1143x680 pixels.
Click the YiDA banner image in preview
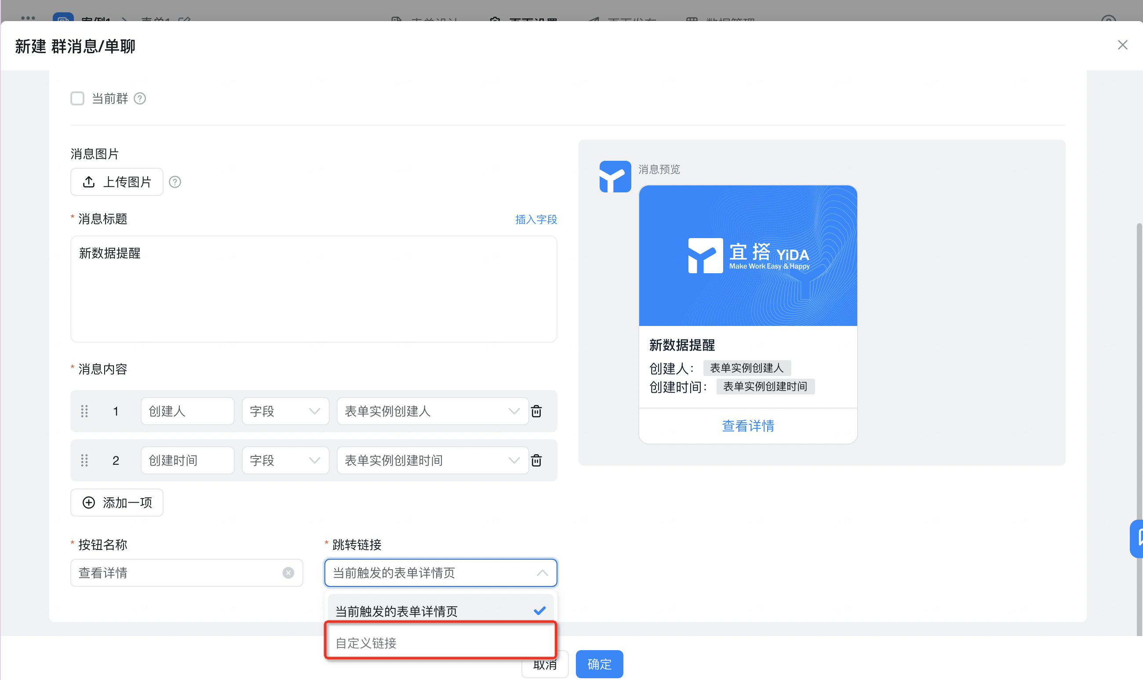(748, 256)
